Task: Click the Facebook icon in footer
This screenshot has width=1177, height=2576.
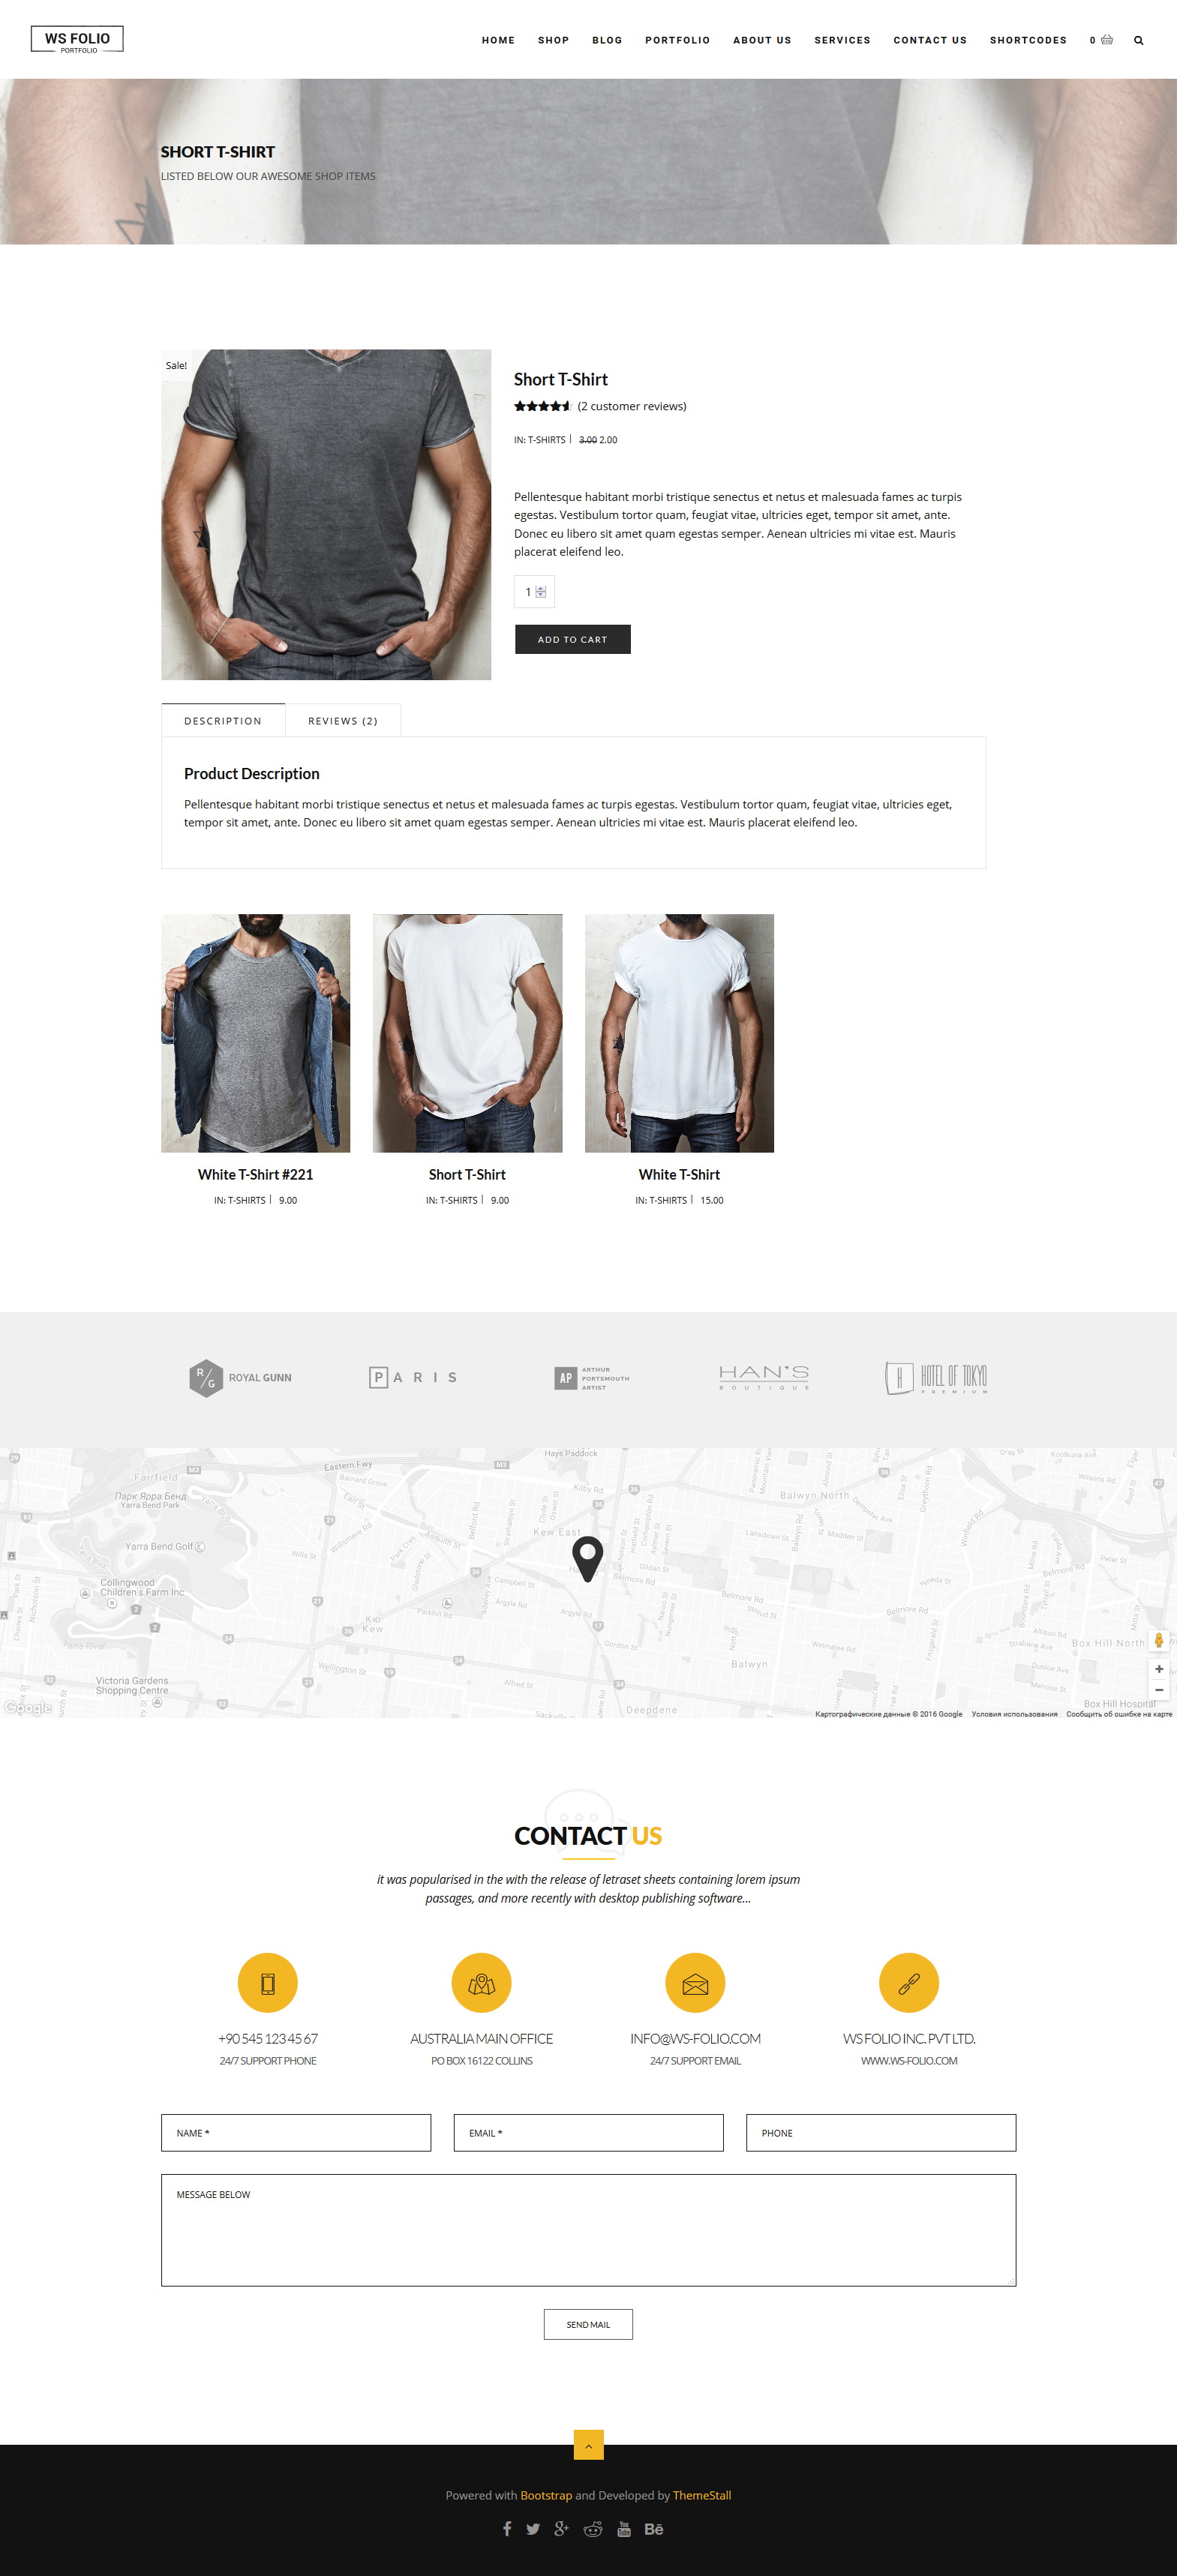Action: [x=507, y=2529]
